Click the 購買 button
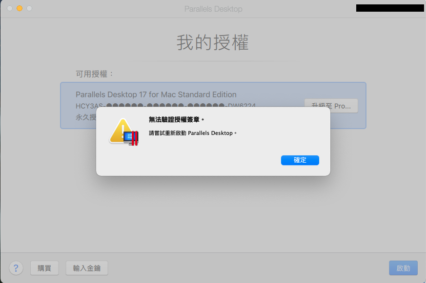The image size is (426, 283). click(44, 268)
